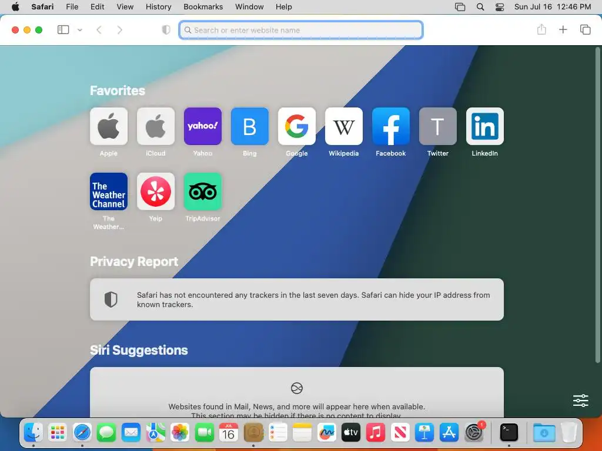Focus the search or website address field
The image size is (602, 451).
(x=301, y=30)
